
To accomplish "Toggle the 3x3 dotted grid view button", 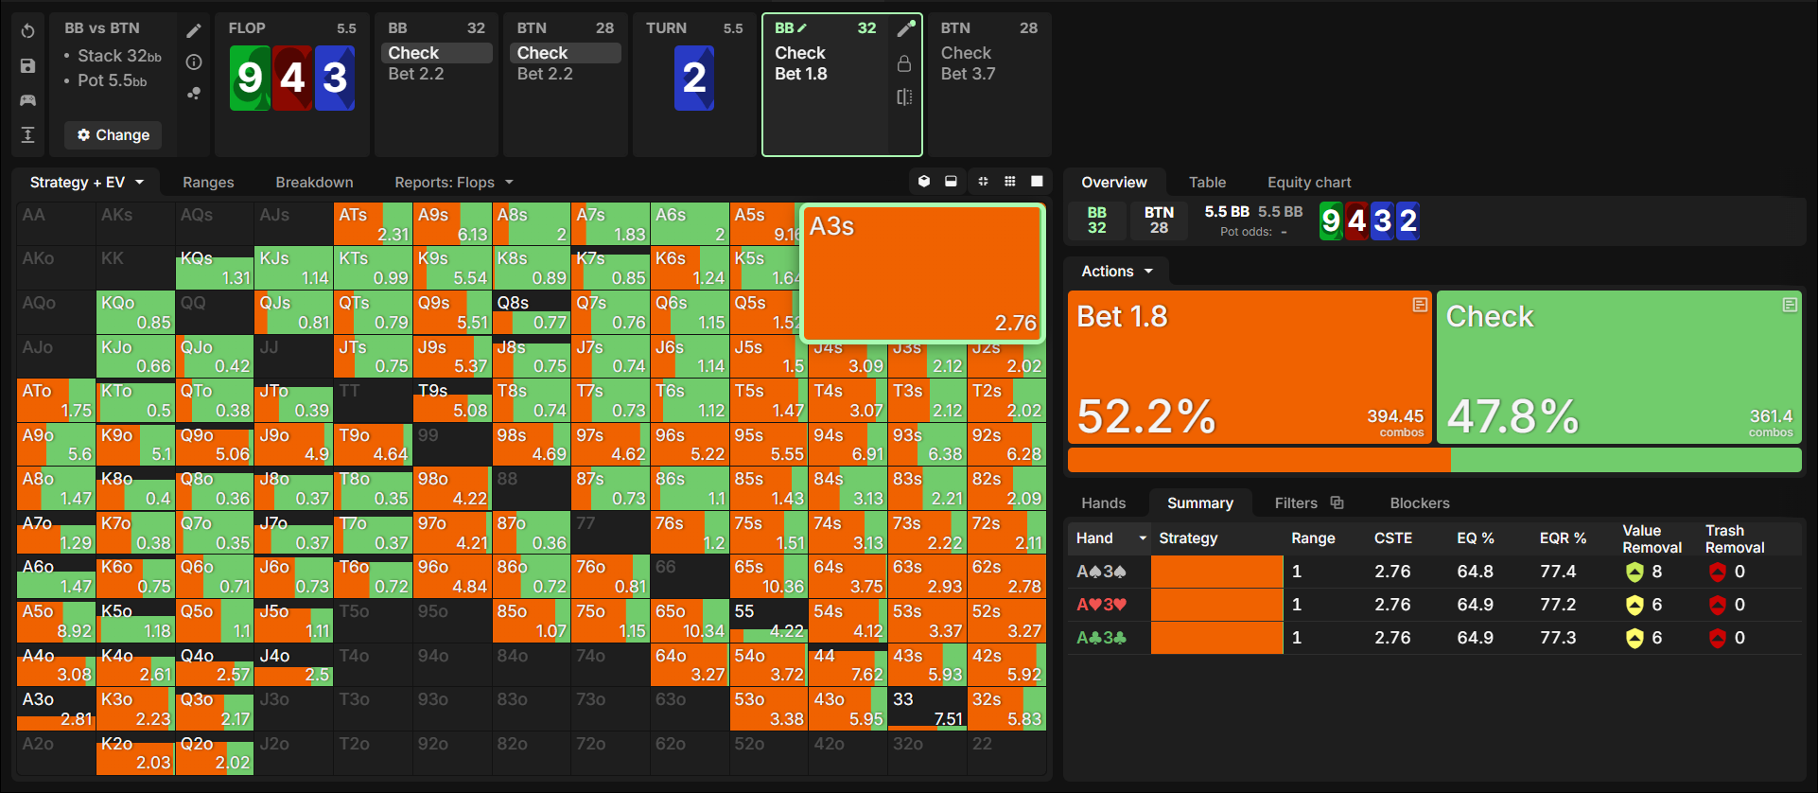I will point(1010,182).
